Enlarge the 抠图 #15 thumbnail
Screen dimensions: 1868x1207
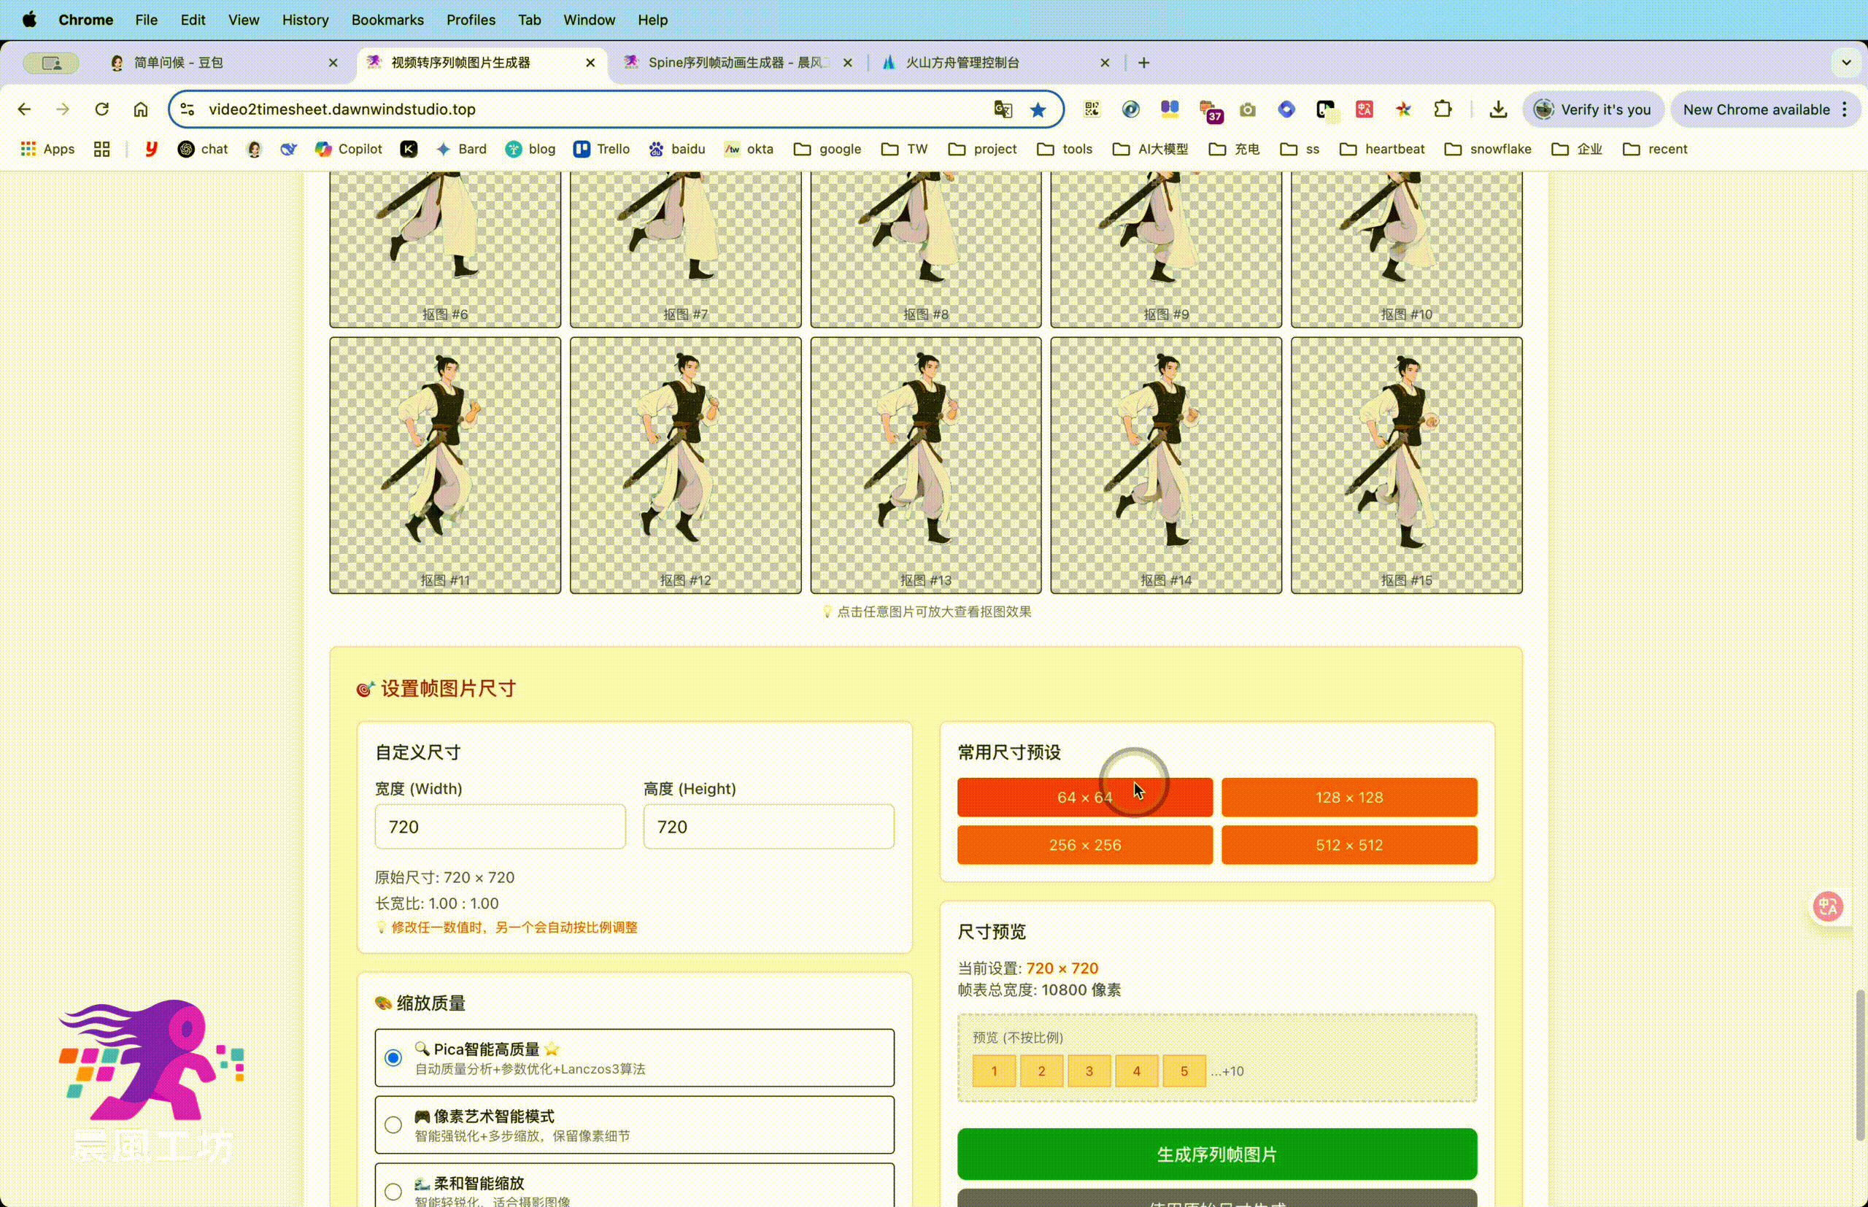click(x=1407, y=466)
